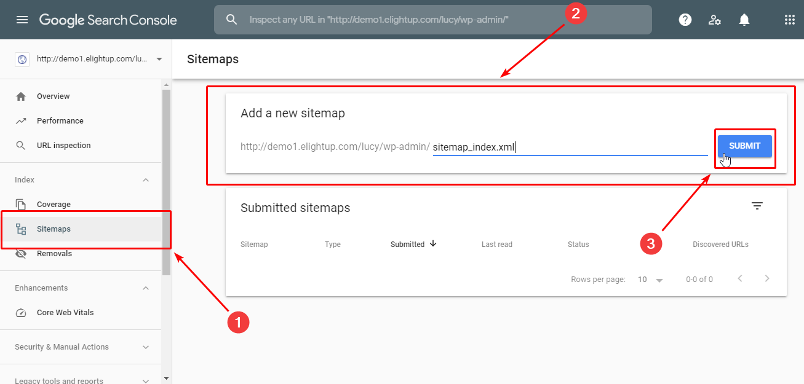
Task: Open the property selector dropdown
Action: pyautogui.click(x=159, y=60)
